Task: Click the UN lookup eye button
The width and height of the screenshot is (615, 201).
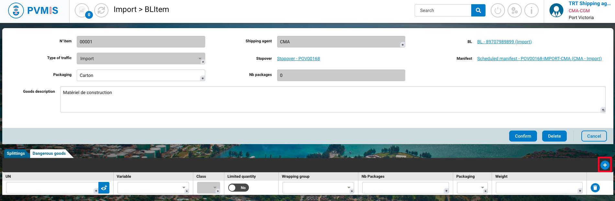Action: point(104,188)
